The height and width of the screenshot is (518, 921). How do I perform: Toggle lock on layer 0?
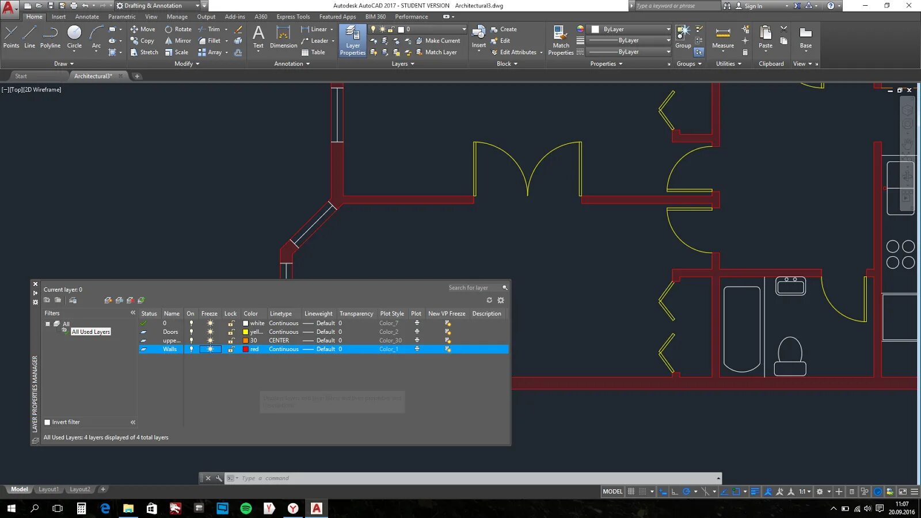[x=231, y=323]
